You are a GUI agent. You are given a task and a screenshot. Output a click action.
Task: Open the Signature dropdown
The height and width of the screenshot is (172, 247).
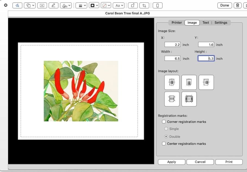[x=66, y=5]
